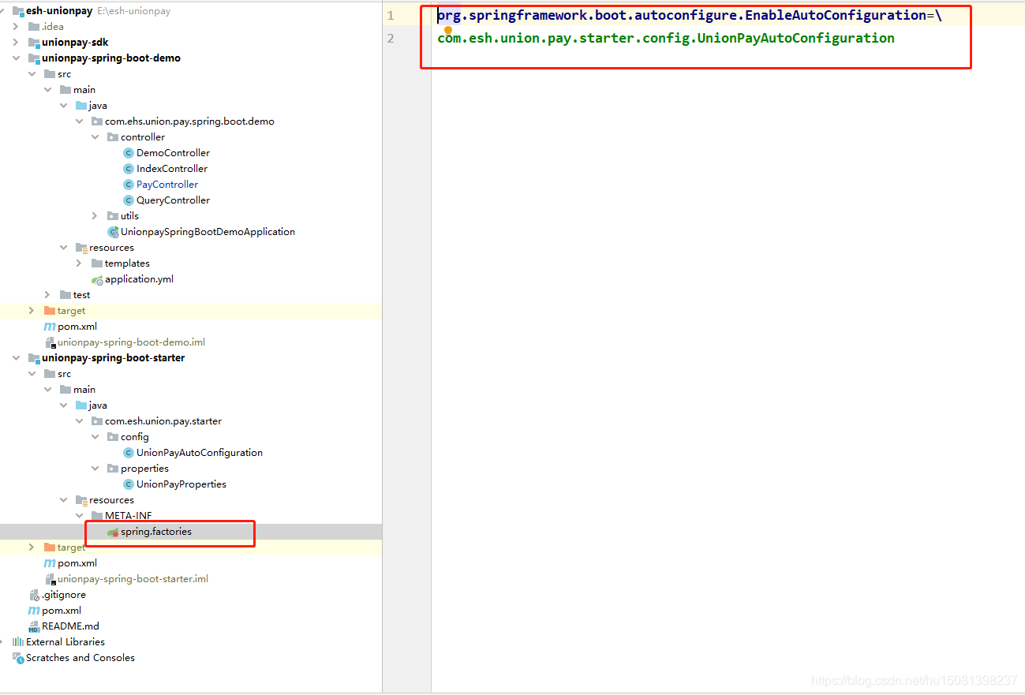Click the application.yml Spring config icon
This screenshot has height=695, width=1025.
point(97,279)
